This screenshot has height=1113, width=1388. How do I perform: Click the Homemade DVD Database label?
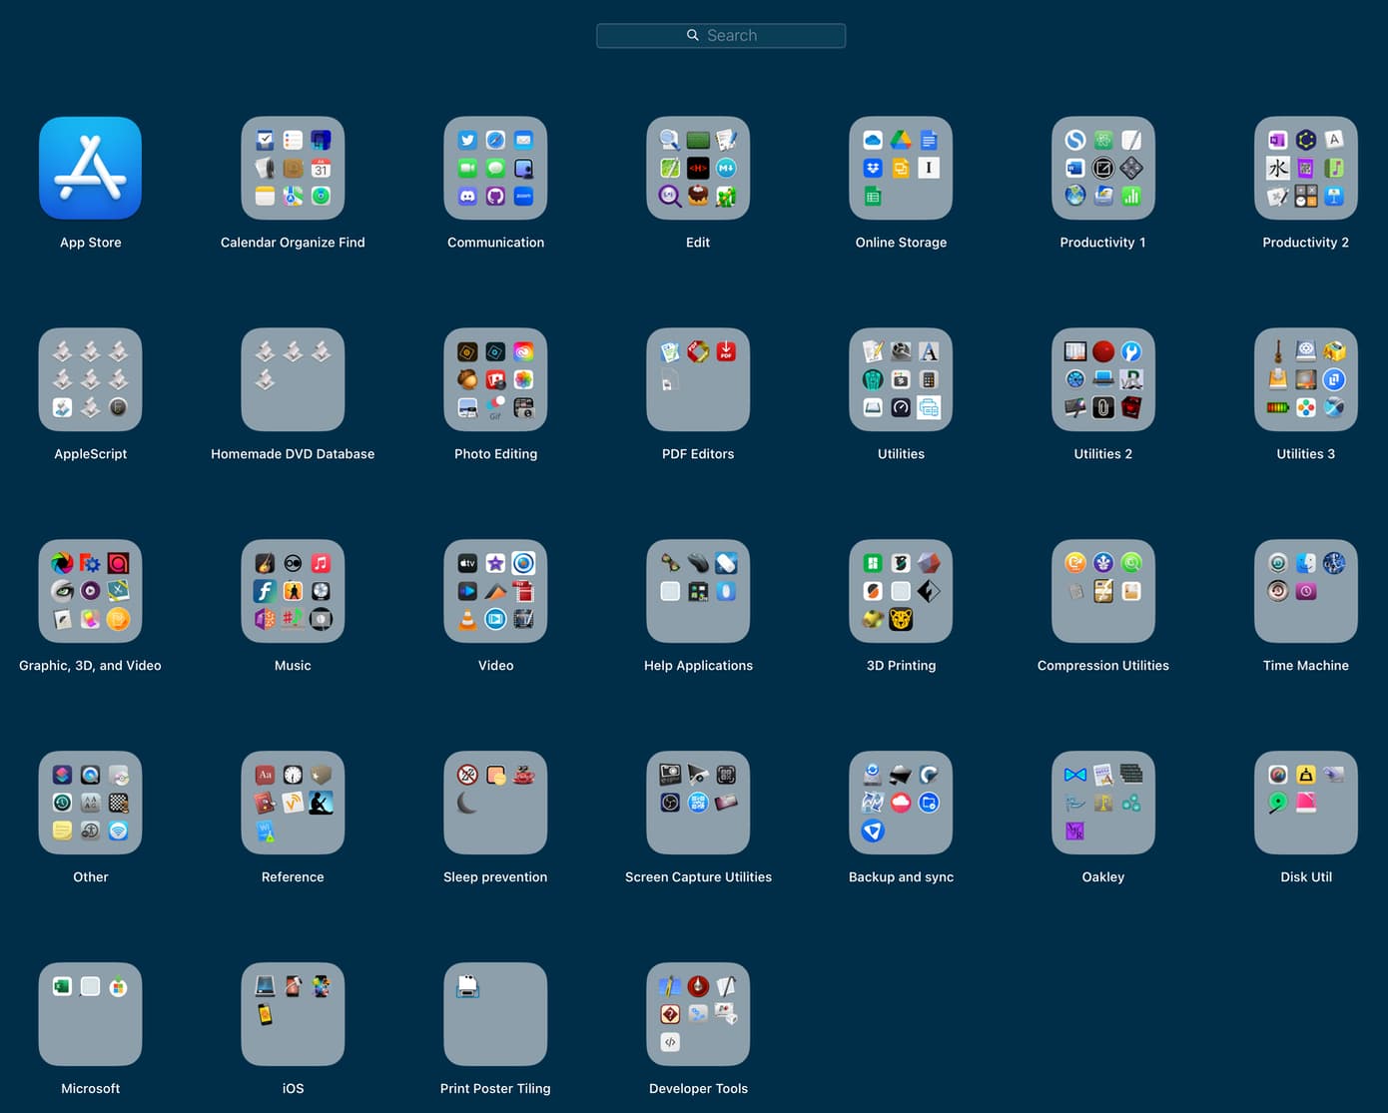pos(293,454)
